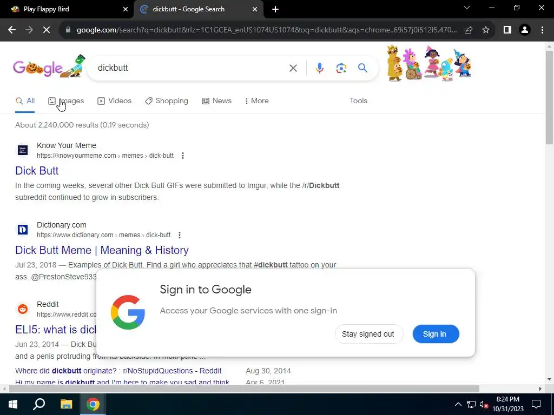
Task: Open the ELI5 Reddit result
Action: (x=56, y=330)
